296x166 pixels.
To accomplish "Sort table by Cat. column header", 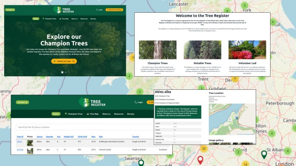I will (x=59, y=136).
